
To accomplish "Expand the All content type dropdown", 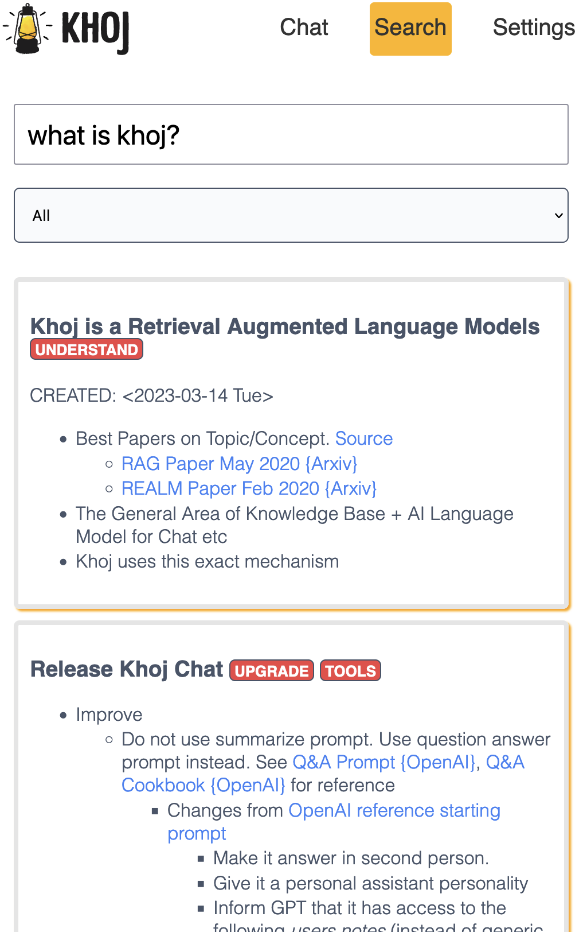I will (x=291, y=215).
